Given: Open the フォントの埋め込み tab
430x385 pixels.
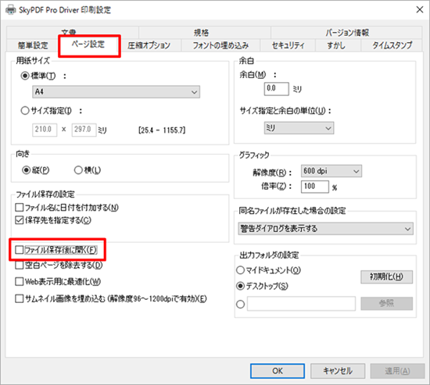Looking at the screenshot, I should (x=220, y=45).
